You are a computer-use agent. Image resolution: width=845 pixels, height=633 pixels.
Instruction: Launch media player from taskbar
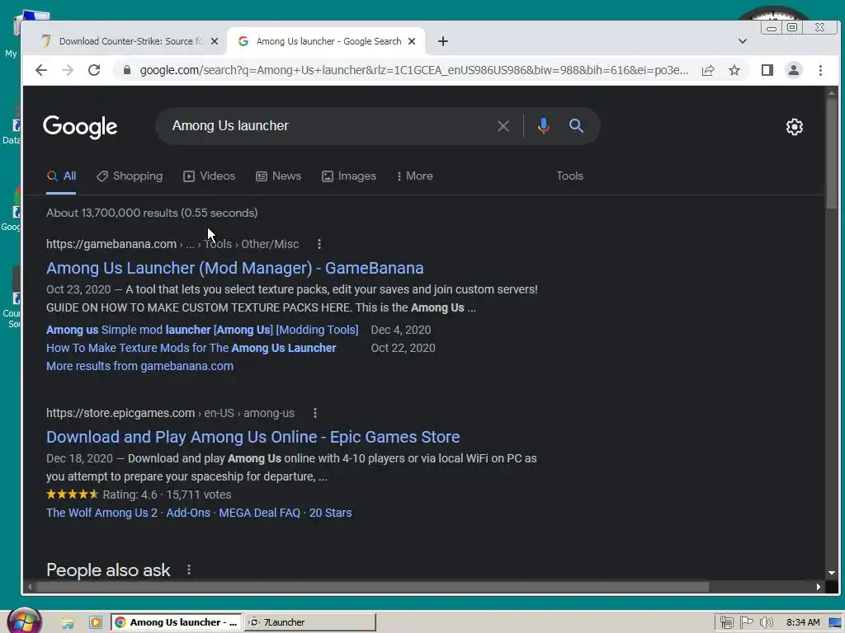pyautogui.click(x=96, y=623)
